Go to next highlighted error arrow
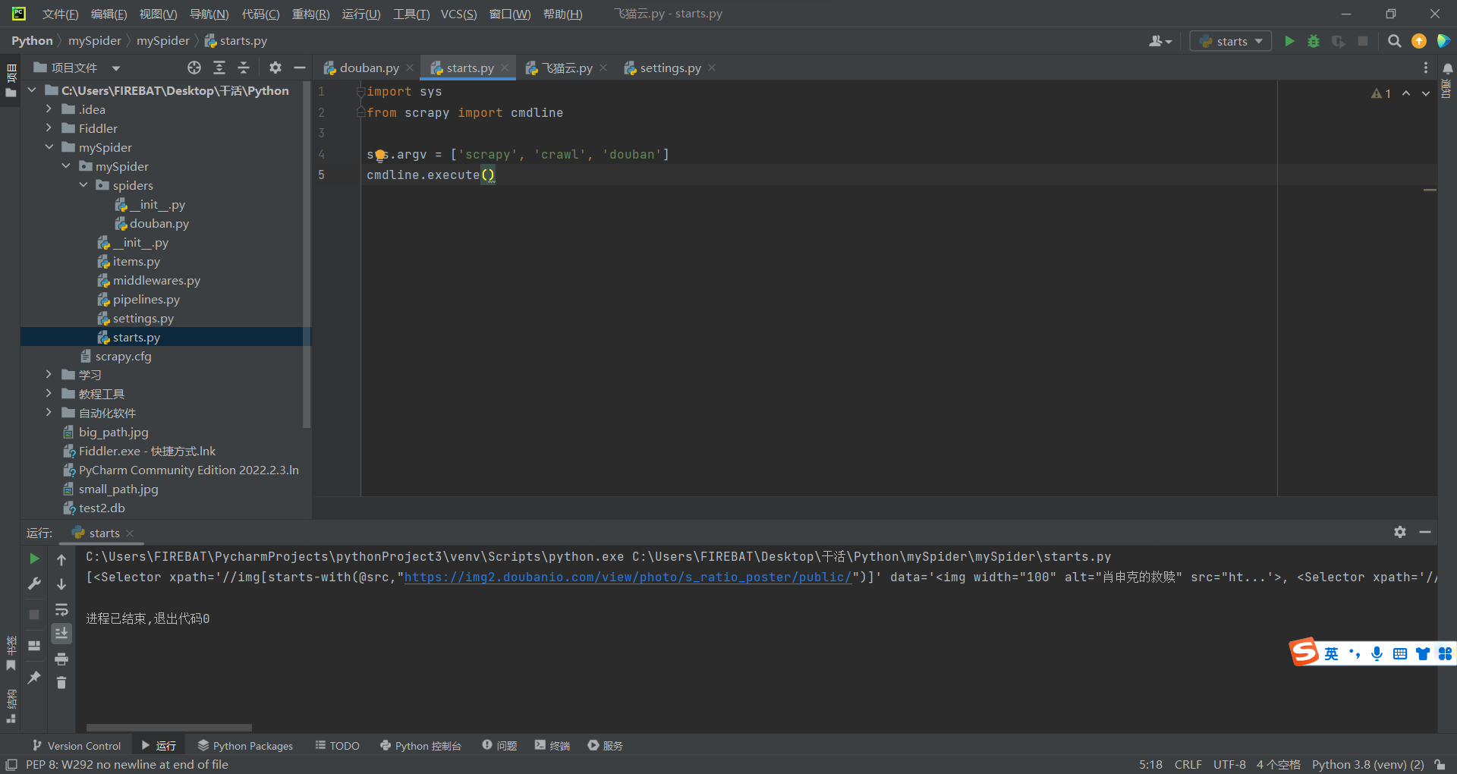Viewport: 1457px width, 774px height. (x=1426, y=93)
